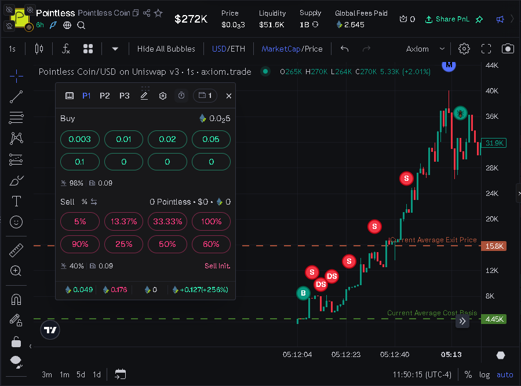Viewport: 521px width, 386px height.
Task: Select the 1d timeframe
Action: [97, 375]
